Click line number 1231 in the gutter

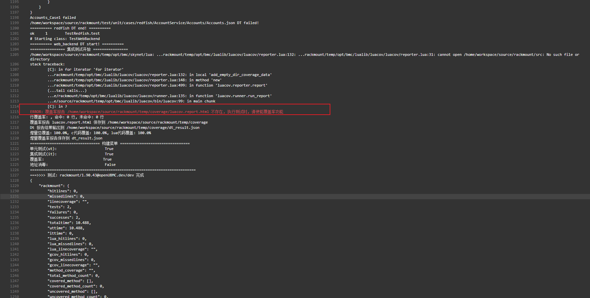coord(14,196)
